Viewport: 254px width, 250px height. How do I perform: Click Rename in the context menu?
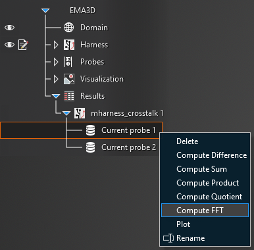pos(190,238)
